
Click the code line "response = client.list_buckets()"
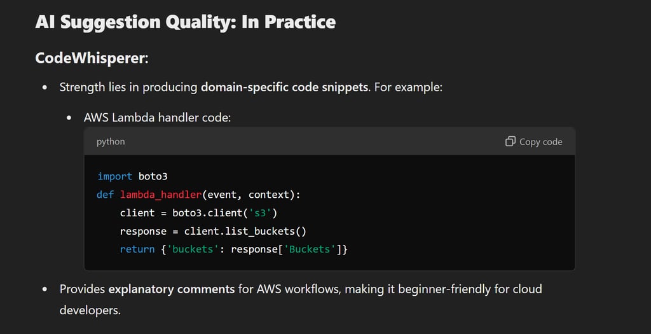(213, 231)
